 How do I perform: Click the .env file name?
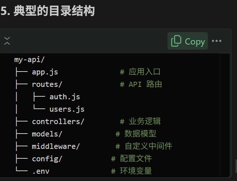point(40,171)
